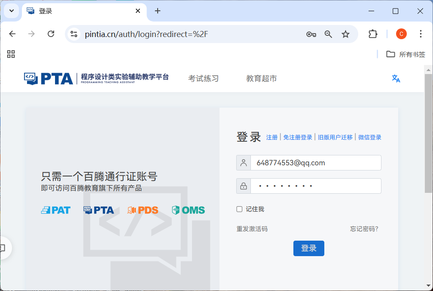Click the zoom magnifier icon in address bar

coord(328,34)
